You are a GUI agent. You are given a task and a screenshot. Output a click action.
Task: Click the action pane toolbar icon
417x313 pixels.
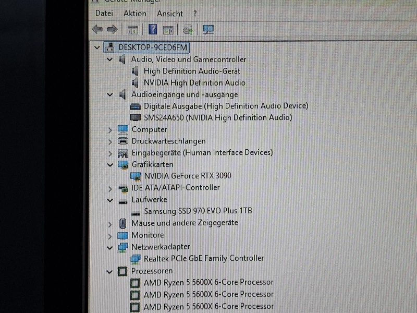click(168, 30)
